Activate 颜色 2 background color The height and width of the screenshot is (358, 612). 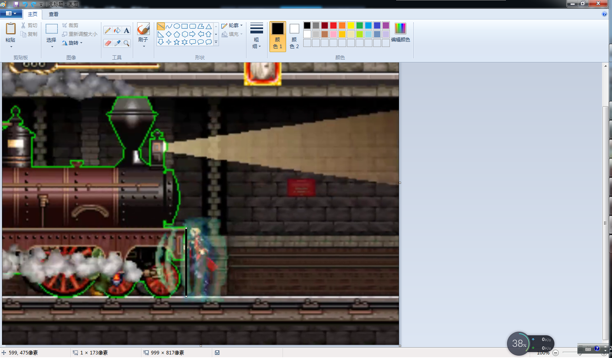(x=294, y=37)
